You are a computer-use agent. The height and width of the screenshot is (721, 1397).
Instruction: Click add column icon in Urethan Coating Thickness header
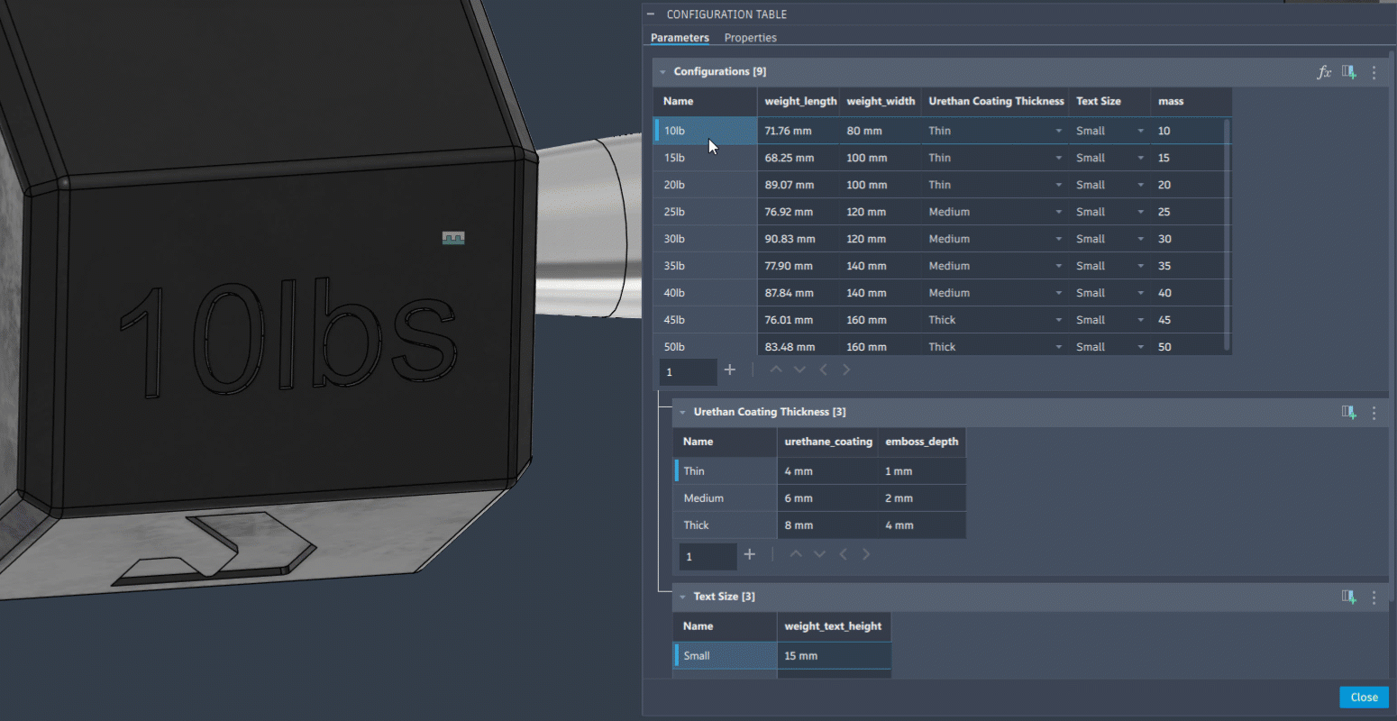[1348, 413]
